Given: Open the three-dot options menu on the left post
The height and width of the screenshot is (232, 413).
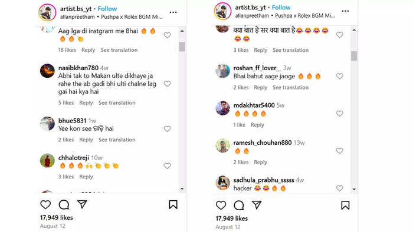Looking at the screenshot, I should [173, 12].
